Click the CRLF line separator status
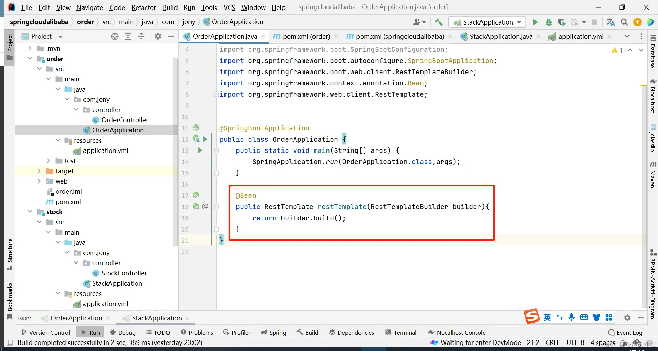This screenshot has height=351, width=658. pos(552,342)
